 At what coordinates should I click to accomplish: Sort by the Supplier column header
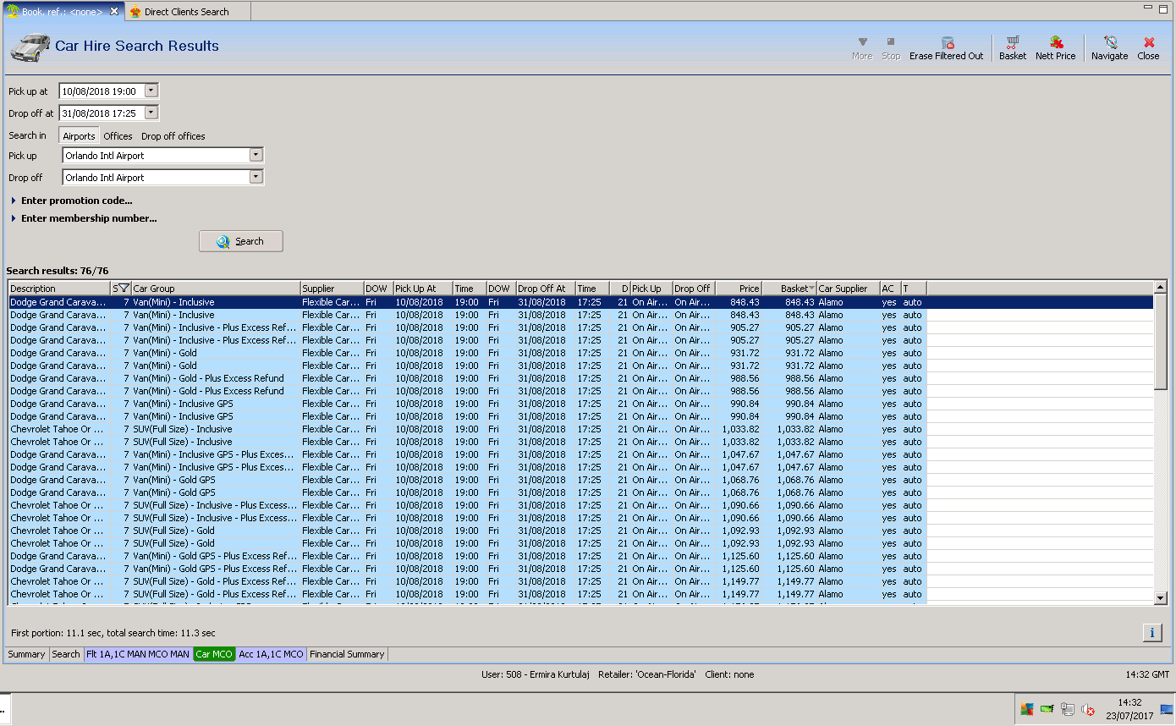tap(332, 289)
